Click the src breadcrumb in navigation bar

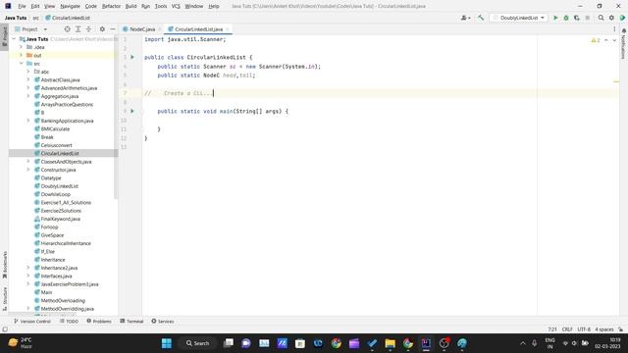click(x=36, y=18)
